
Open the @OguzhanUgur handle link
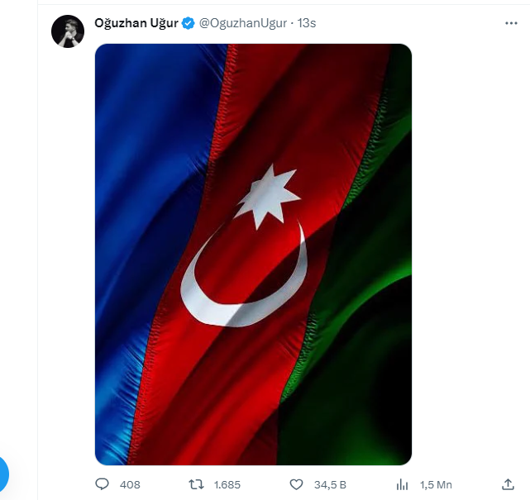tap(242, 23)
